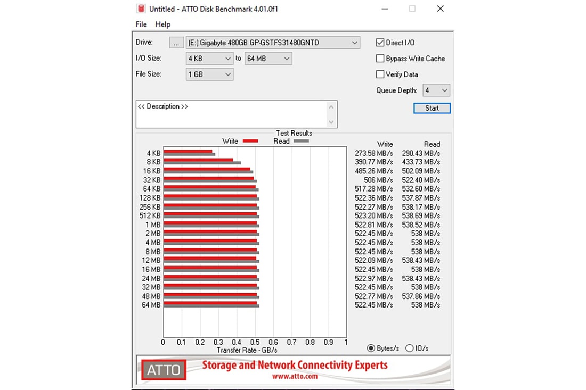
Task: Click the red Write legend swatch
Action: 250,141
